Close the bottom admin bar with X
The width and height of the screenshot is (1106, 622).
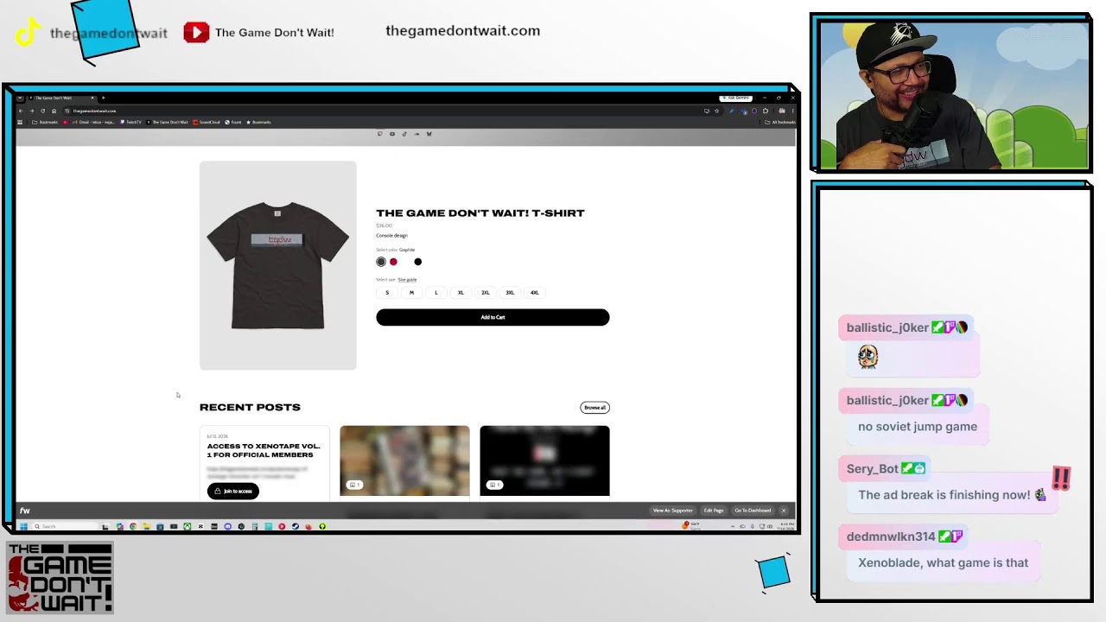pyautogui.click(x=784, y=511)
